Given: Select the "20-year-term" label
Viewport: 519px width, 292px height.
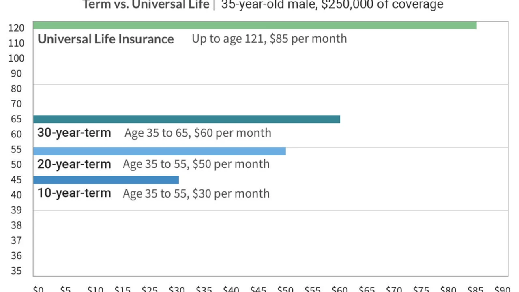Looking at the screenshot, I should pos(74,164).
